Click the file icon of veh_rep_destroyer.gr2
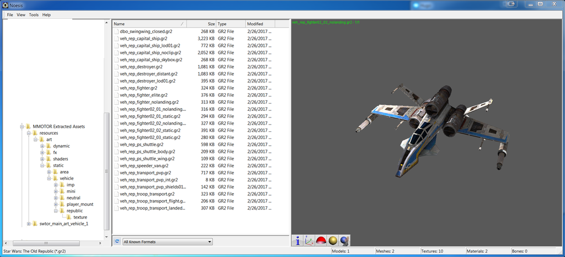This screenshot has height=257, width=565. click(116, 67)
